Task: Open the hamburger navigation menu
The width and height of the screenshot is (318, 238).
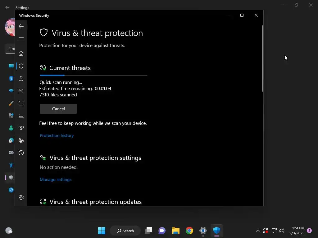Action: (x=21, y=39)
